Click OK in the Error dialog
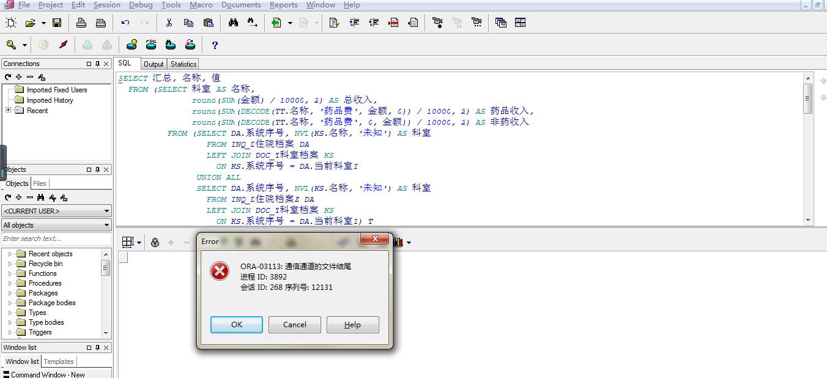The image size is (827, 378). 237,325
